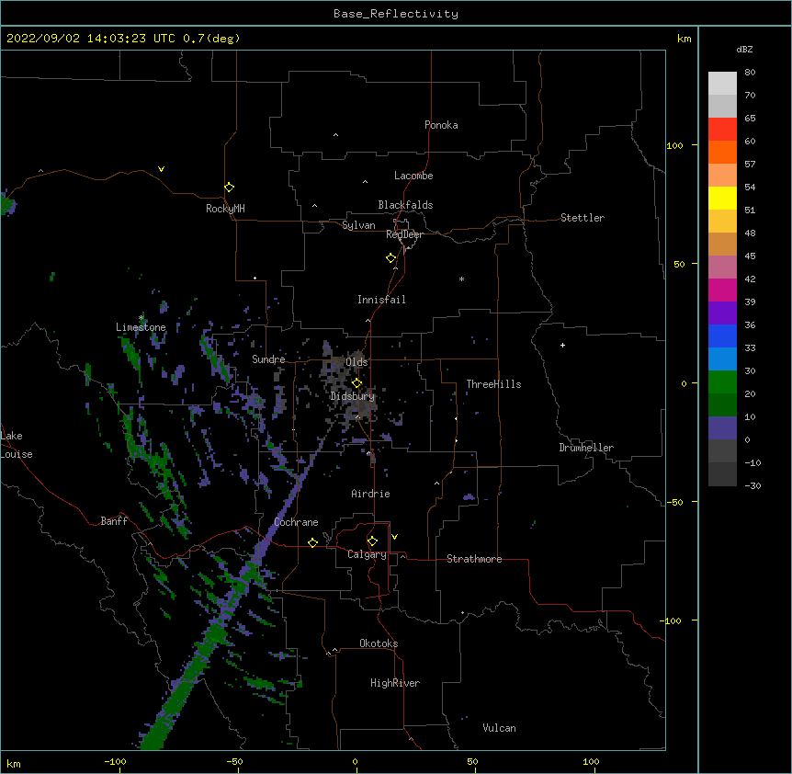Pick the red 60-65 dBZ legend swatch
Image resolution: width=792 pixels, height=774 pixels.
coord(722,129)
